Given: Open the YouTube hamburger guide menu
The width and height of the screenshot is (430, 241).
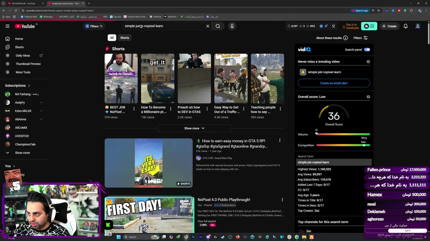Looking at the screenshot, I should [x=7, y=26].
